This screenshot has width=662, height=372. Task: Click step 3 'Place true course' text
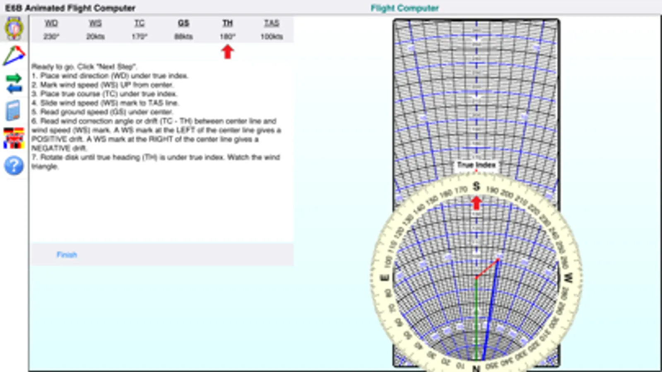coord(104,94)
